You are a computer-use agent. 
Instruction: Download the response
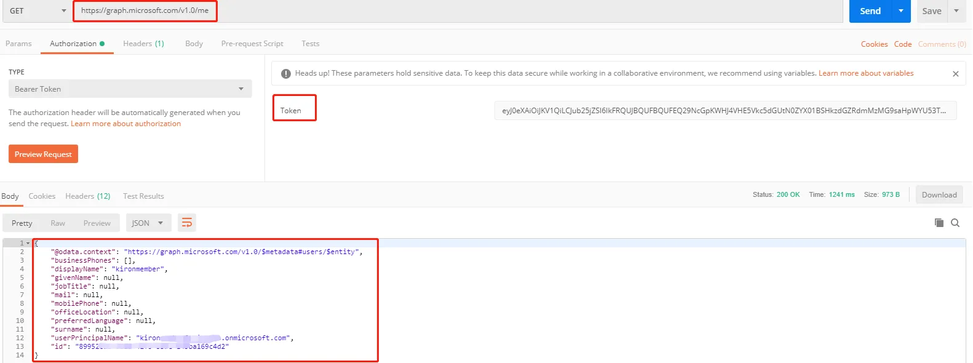[x=939, y=194]
